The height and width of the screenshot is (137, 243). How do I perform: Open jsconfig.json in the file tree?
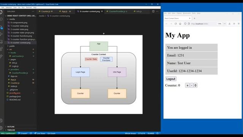point(15,93)
